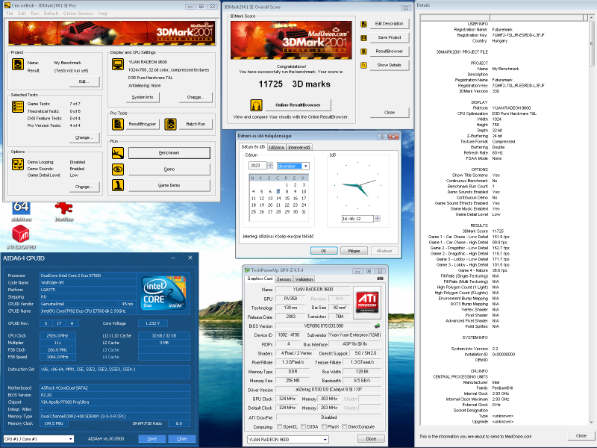Click OK in the date and time dialog

click(x=324, y=251)
